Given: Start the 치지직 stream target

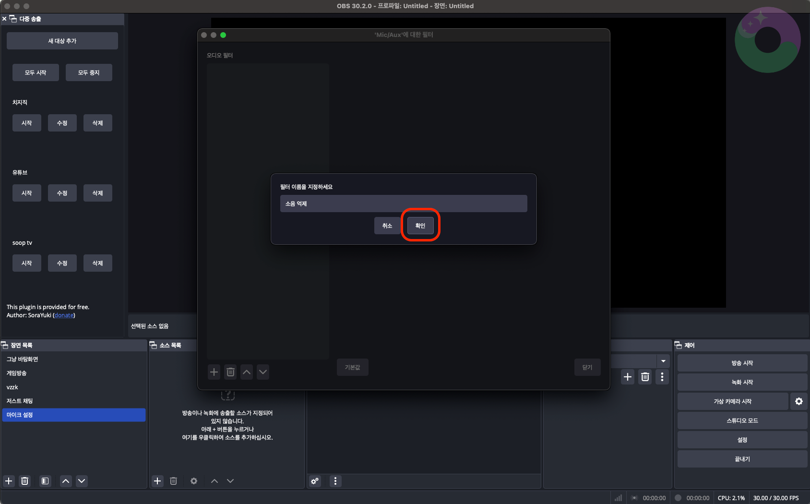Looking at the screenshot, I should point(27,123).
